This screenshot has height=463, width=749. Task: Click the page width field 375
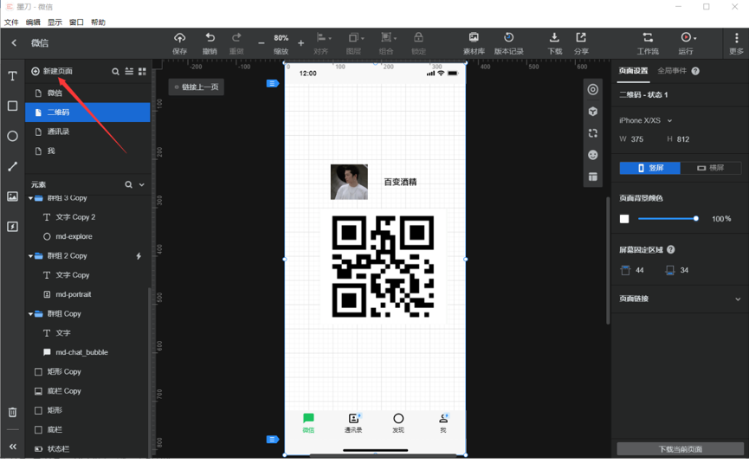(x=636, y=138)
